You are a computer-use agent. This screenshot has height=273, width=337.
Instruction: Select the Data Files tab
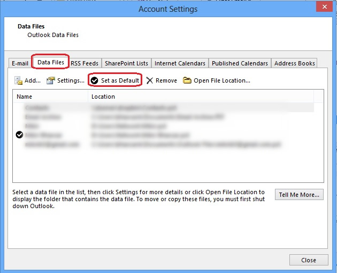click(x=51, y=62)
